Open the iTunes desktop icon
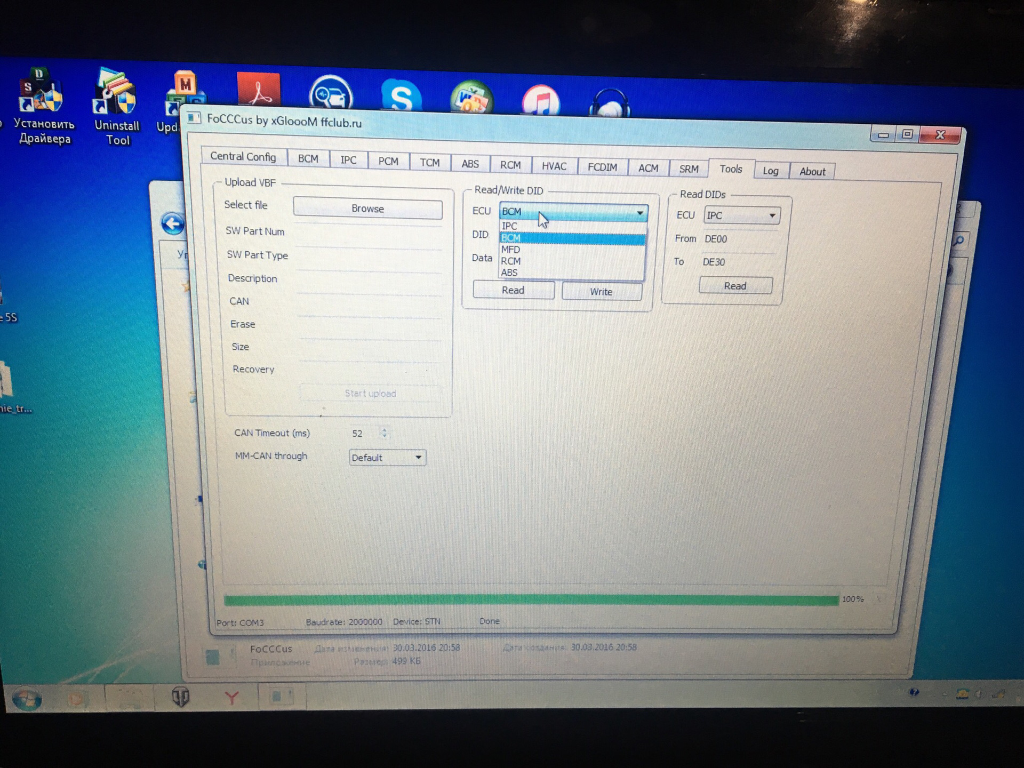Image resolution: width=1024 pixels, height=768 pixels. (541, 100)
